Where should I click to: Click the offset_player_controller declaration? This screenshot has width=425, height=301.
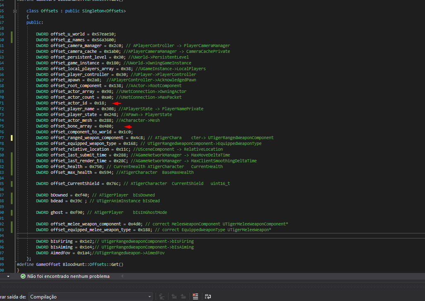tap(82, 74)
